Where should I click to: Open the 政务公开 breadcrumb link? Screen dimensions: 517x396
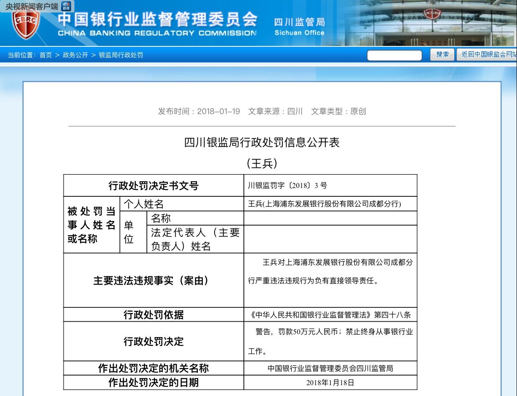(75, 55)
